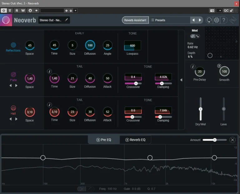240x194 pixels.
Task: Click the Smooth knob showing 100
Action: point(224,71)
